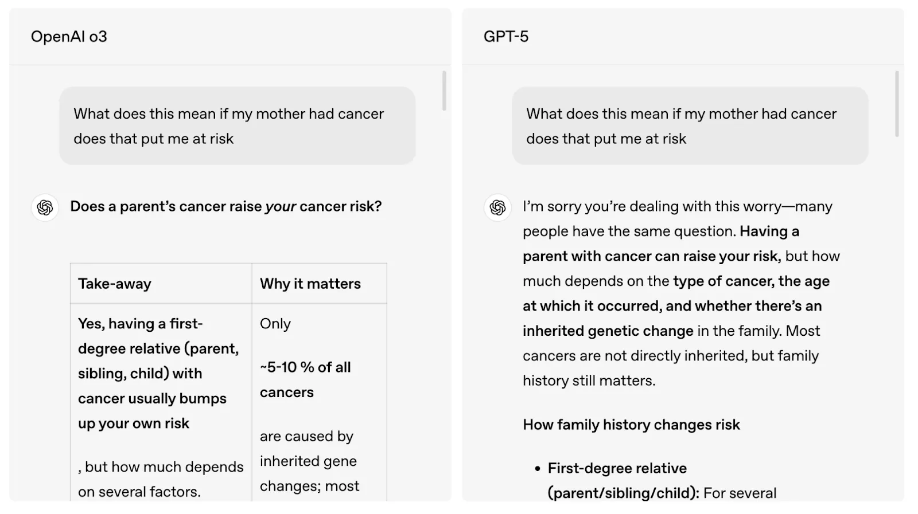Select the GPT-5 panel title
The image size is (918, 514).
pyautogui.click(x=506, y=37)
